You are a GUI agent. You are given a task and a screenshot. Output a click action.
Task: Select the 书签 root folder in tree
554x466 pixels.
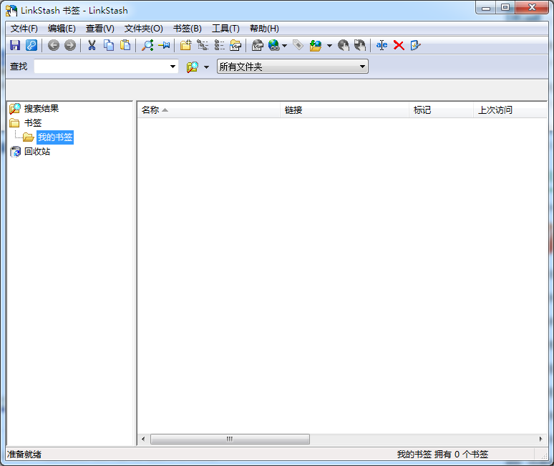point(33,123)
